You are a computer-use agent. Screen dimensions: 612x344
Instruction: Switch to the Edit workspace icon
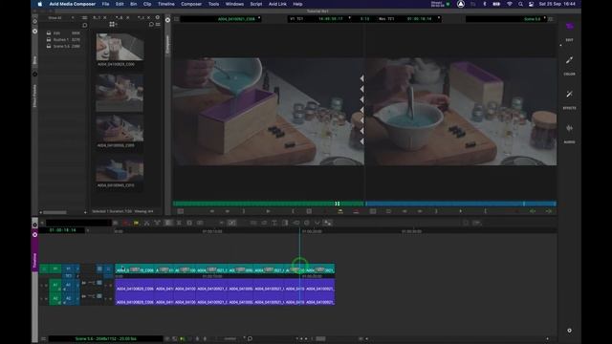(x=569, y=26)
